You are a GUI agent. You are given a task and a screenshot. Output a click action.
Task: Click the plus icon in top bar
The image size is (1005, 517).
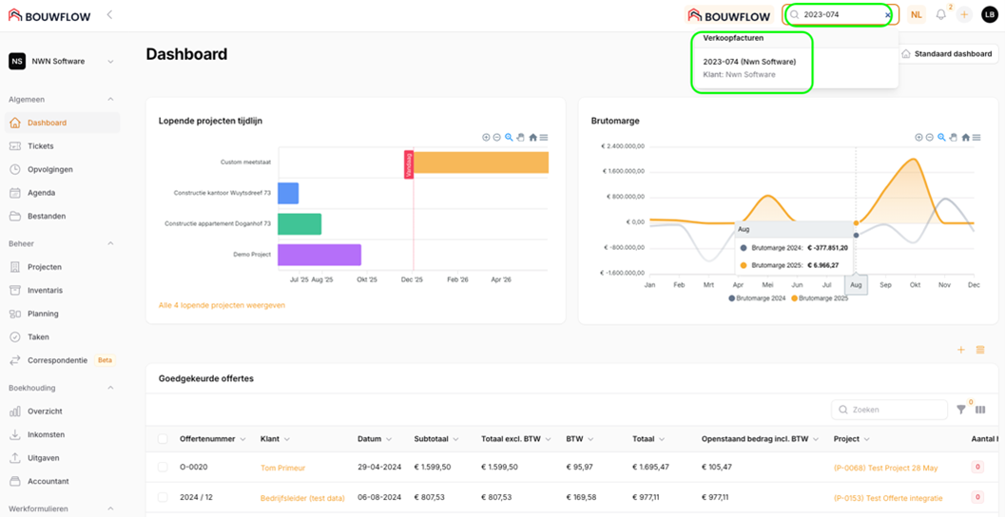964,14
